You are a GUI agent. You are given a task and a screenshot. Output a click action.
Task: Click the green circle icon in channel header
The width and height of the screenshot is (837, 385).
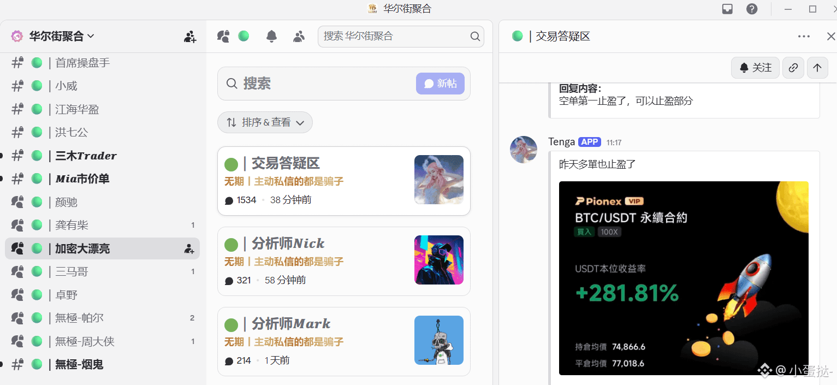pyautogui.click(x=244, y=36)
